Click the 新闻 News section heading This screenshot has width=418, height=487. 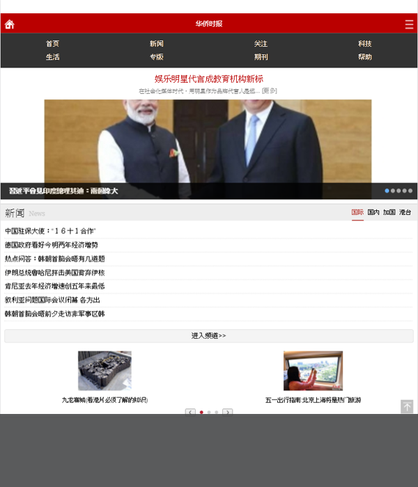(x=25, y=213)
